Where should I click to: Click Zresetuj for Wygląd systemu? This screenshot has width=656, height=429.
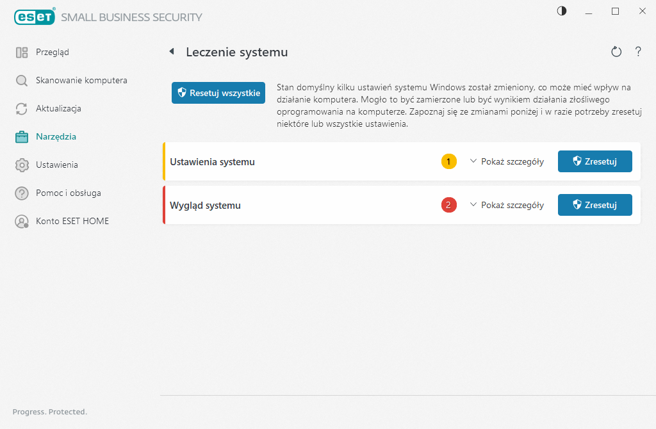pos(594,205)
